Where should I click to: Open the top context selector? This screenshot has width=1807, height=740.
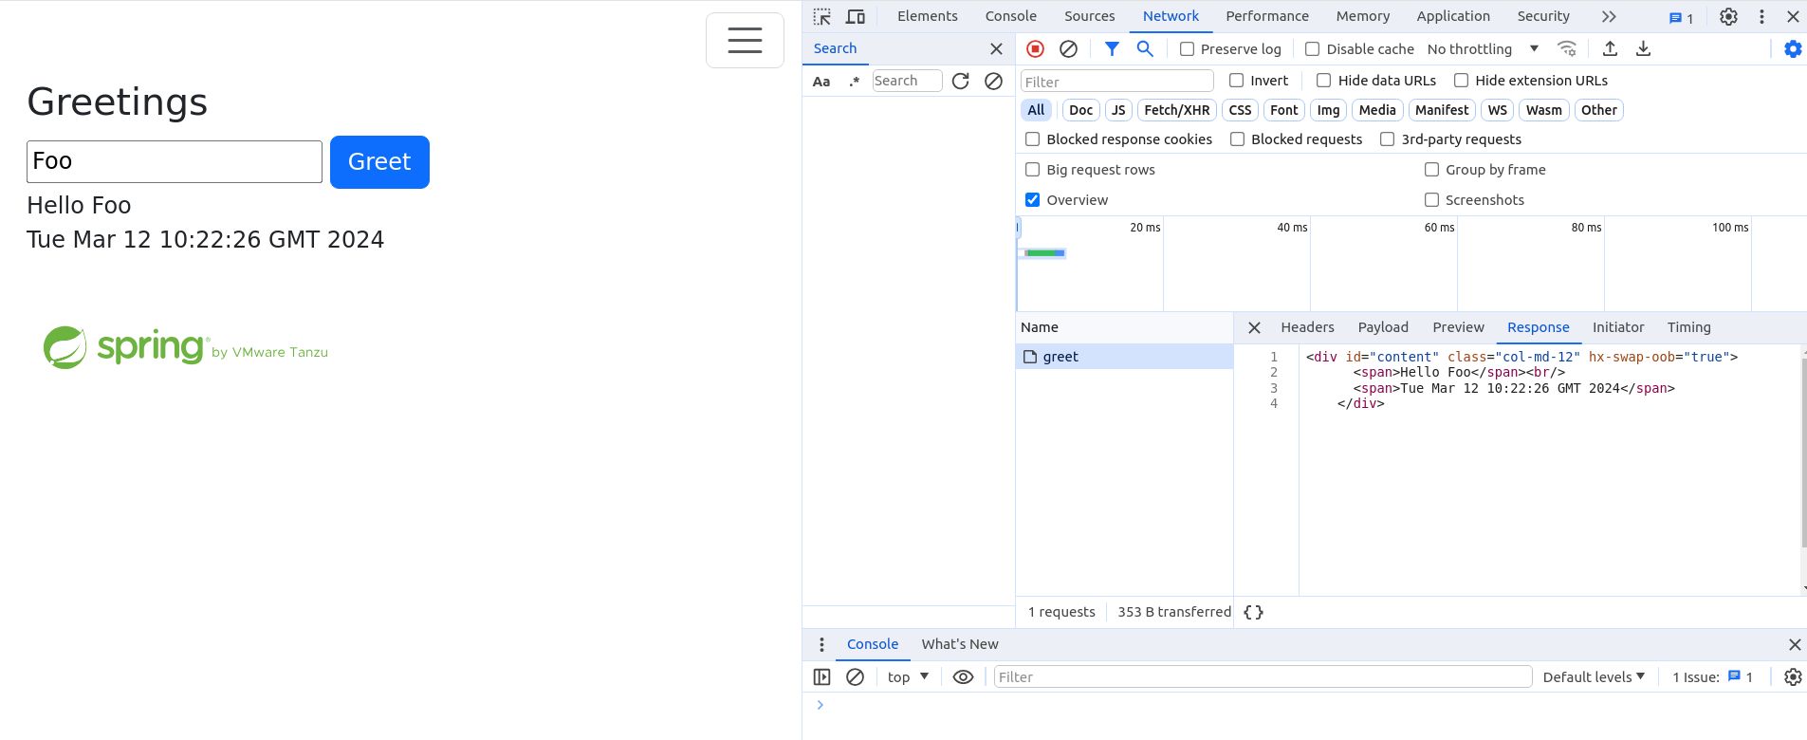point(908,677)
